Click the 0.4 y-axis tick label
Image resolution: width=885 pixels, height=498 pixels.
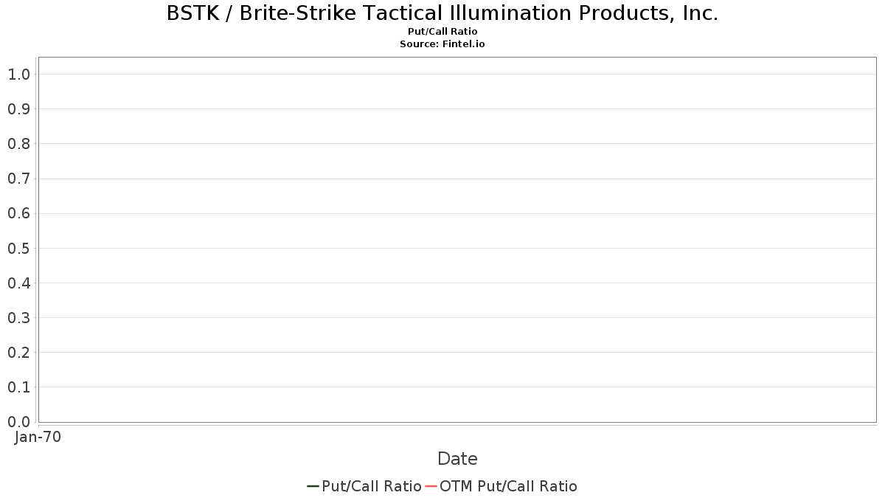(x=19, y=283)
